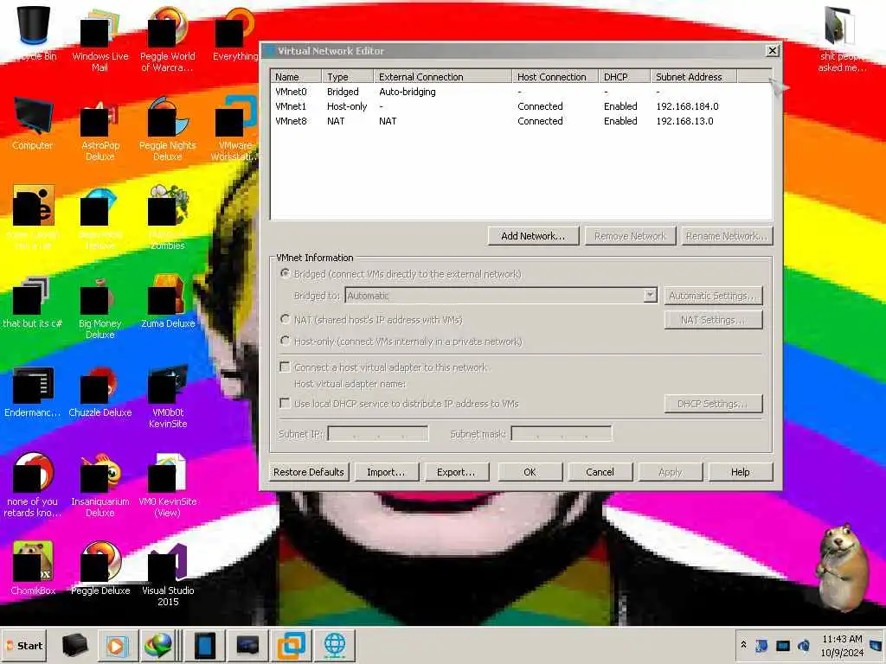Viewport: 886px width, 664px height.
Task: Sort by the Name column header
Action: point(296,76)
